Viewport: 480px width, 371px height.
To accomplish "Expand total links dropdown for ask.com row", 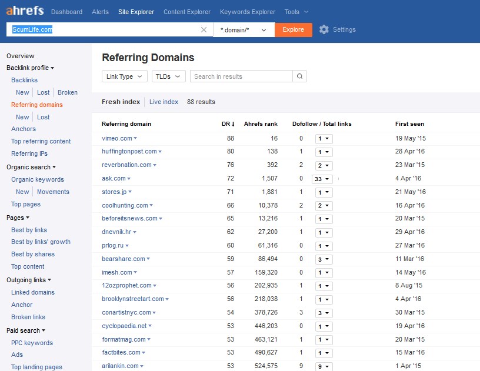I will point(322,179).
